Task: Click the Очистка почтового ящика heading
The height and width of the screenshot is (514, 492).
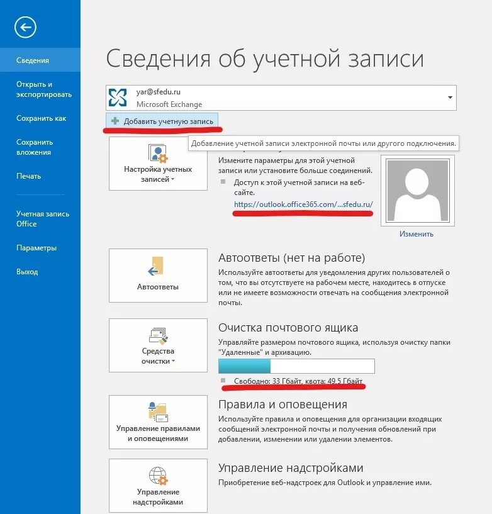Action: coord(288,328)
